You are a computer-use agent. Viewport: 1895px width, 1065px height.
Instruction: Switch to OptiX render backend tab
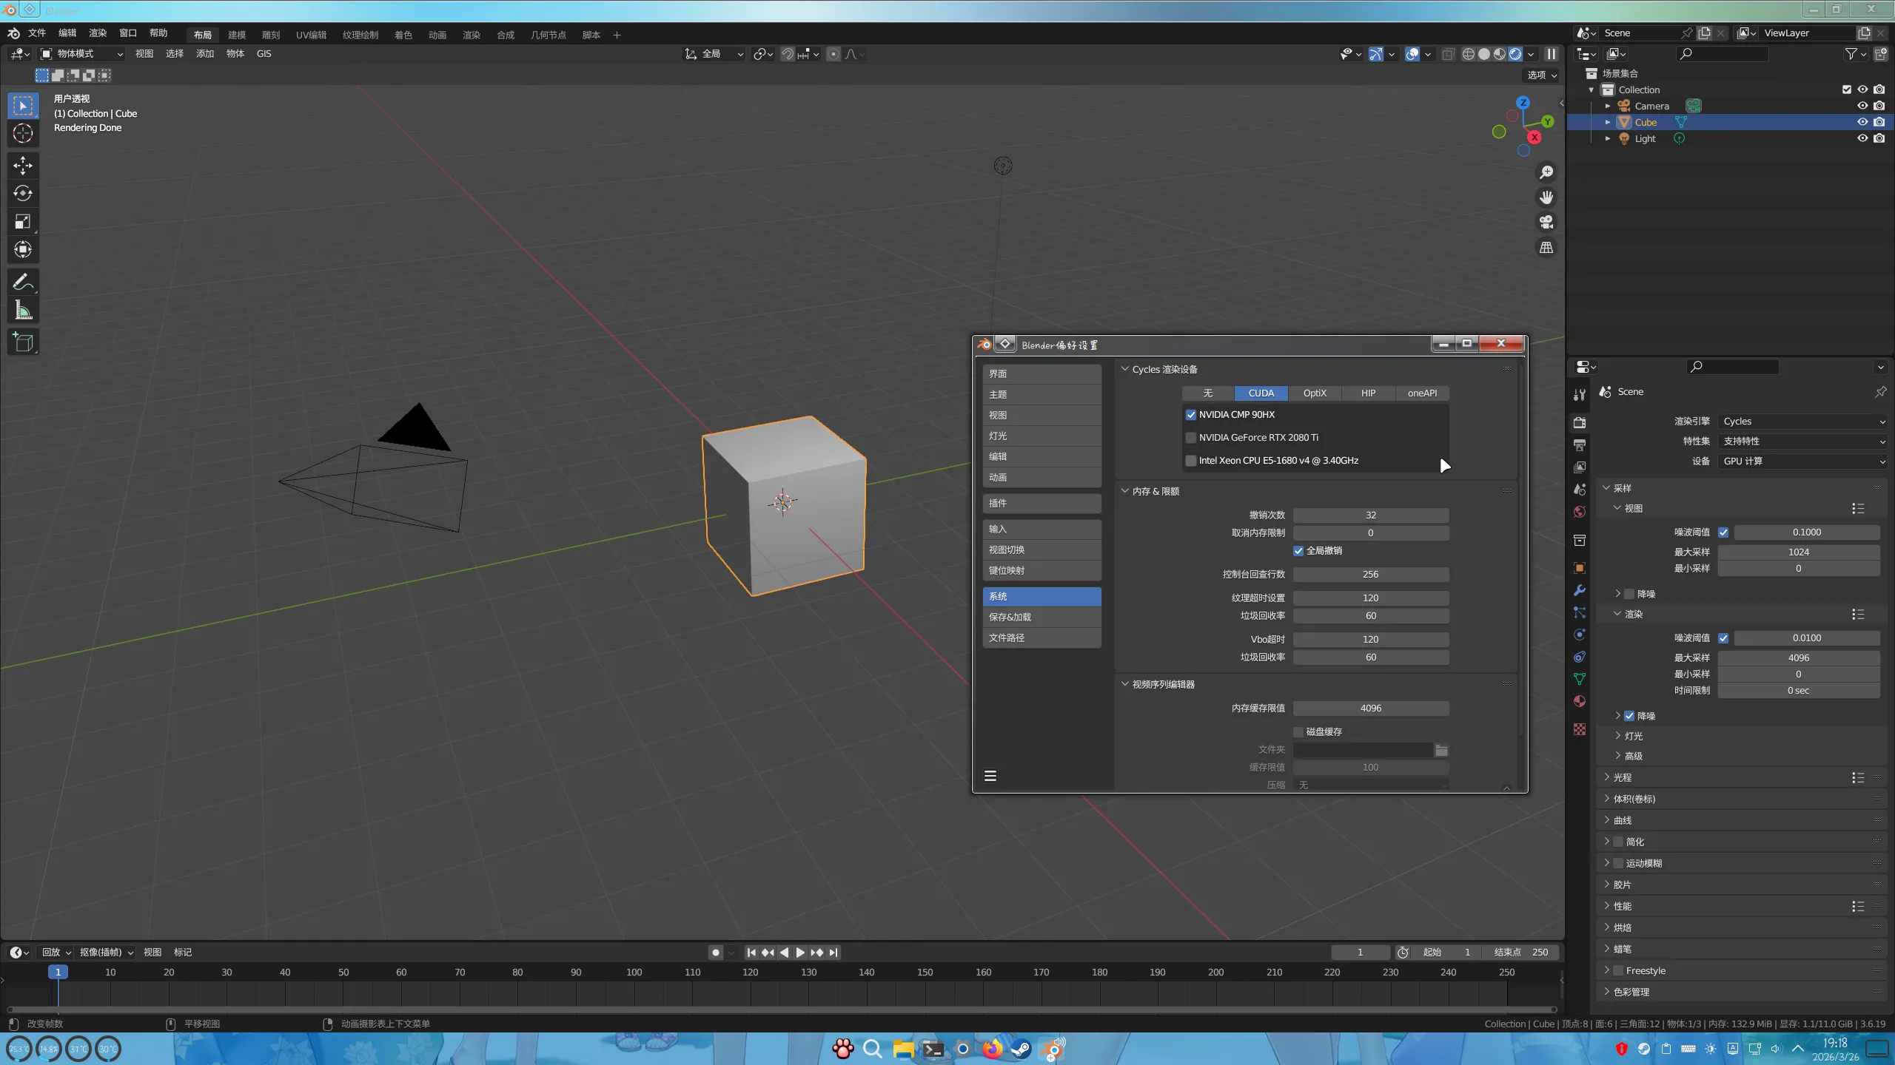pyautogui.click(x=1315, y=393)
